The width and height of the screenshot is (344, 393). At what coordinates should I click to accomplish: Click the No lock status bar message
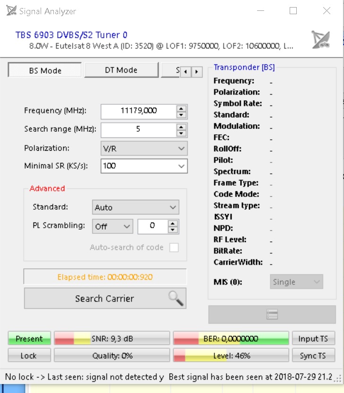[84, 376]
